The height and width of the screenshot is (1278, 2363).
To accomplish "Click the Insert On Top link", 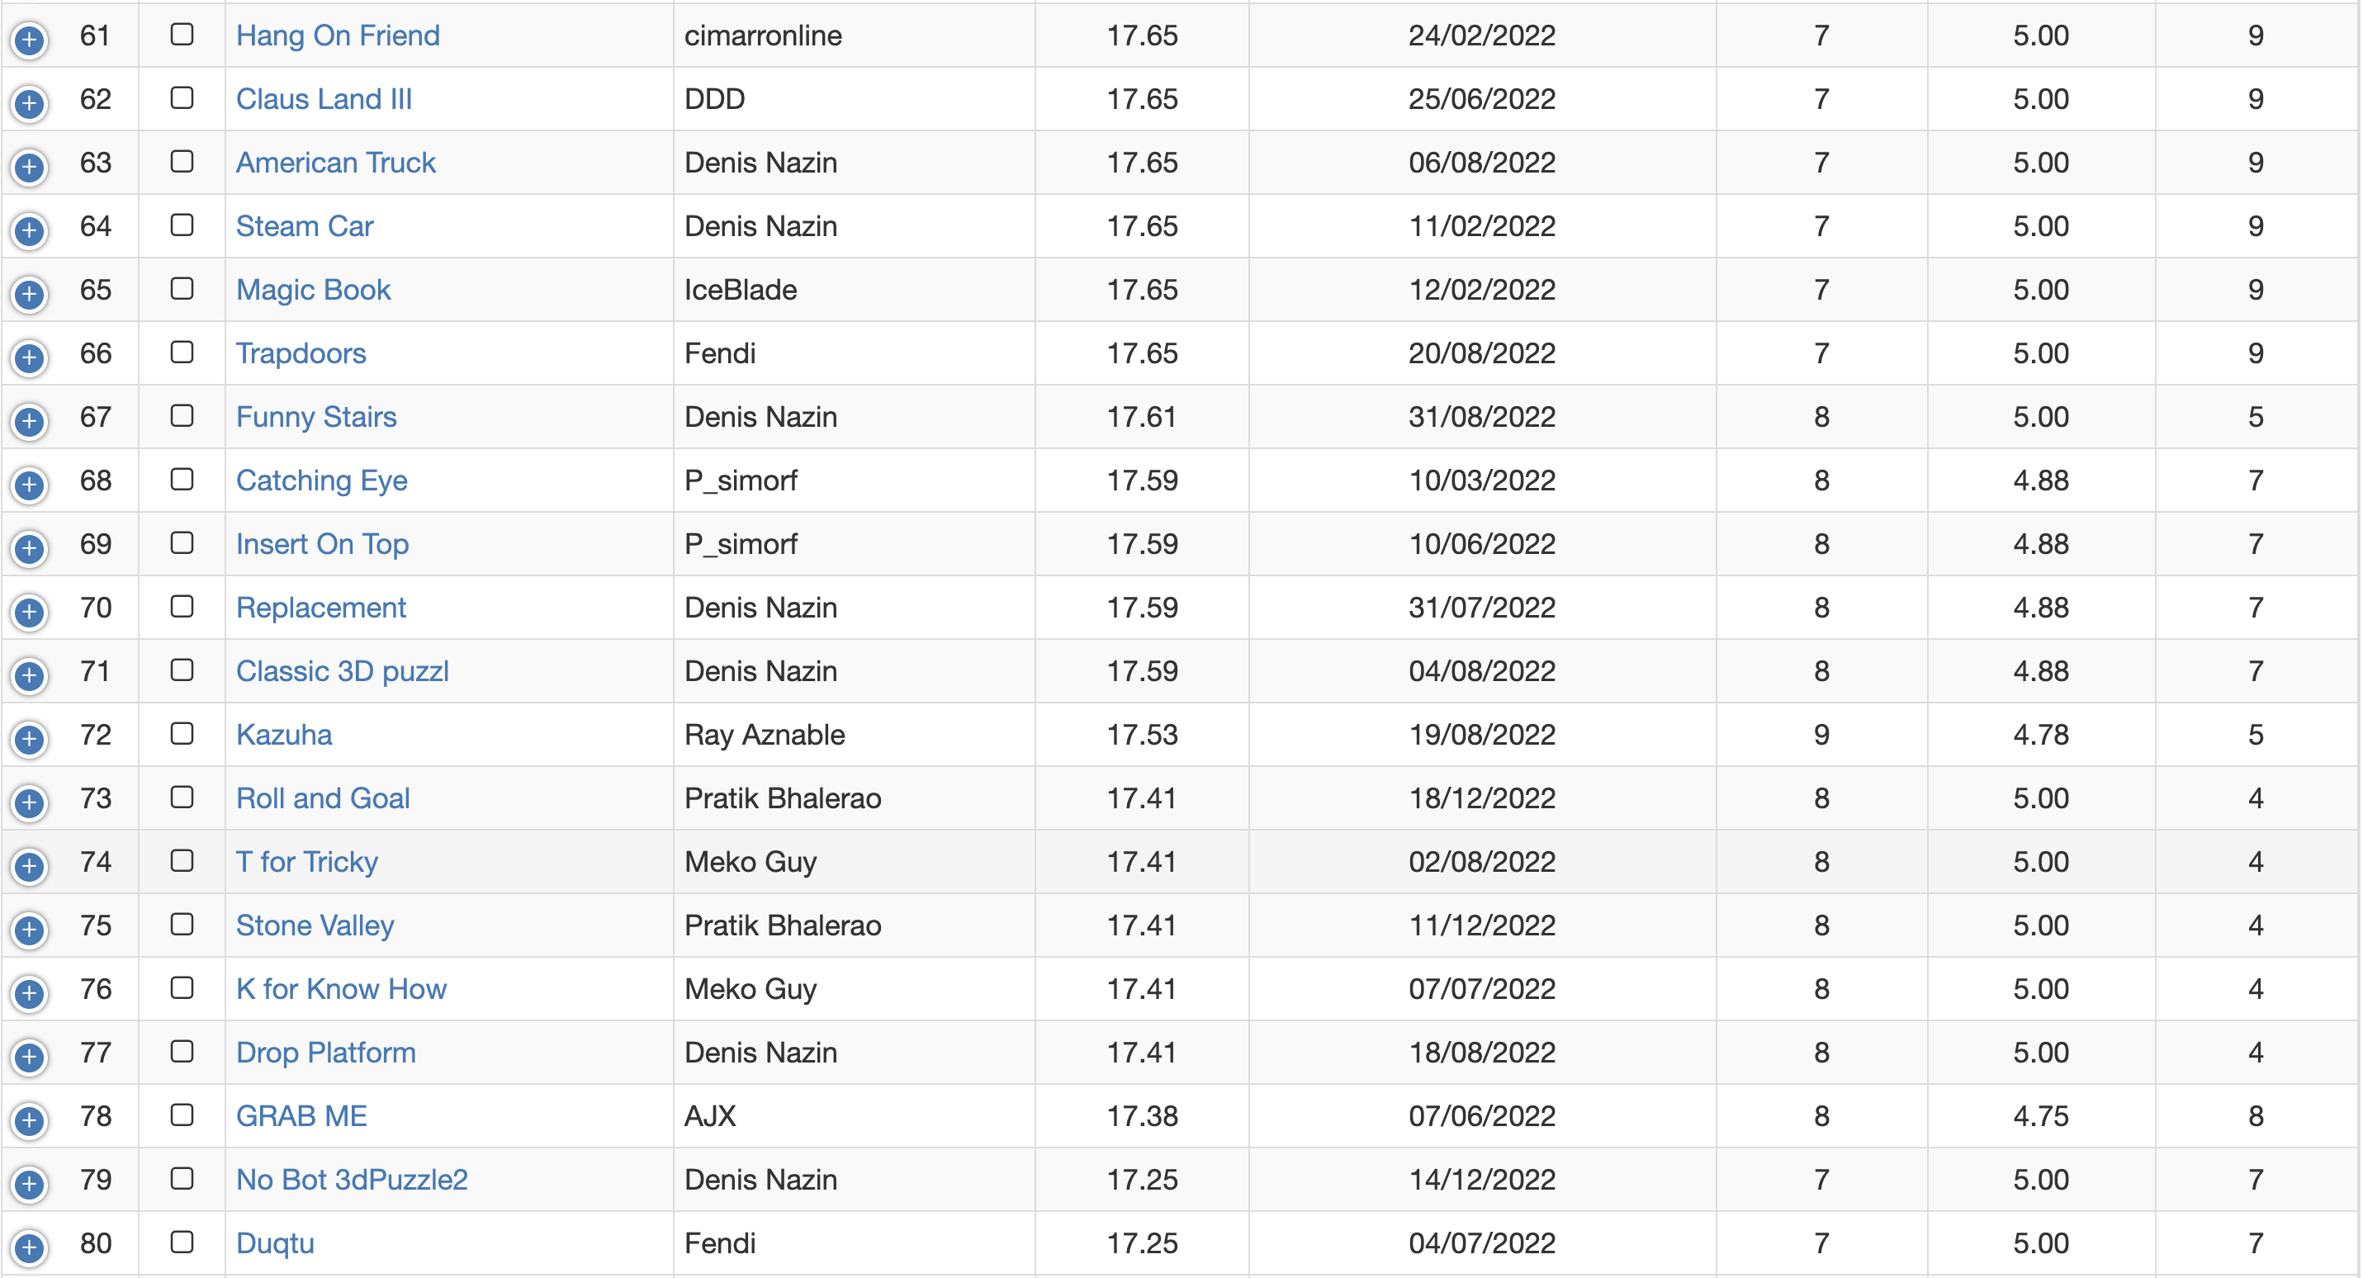I will [321, 544].
